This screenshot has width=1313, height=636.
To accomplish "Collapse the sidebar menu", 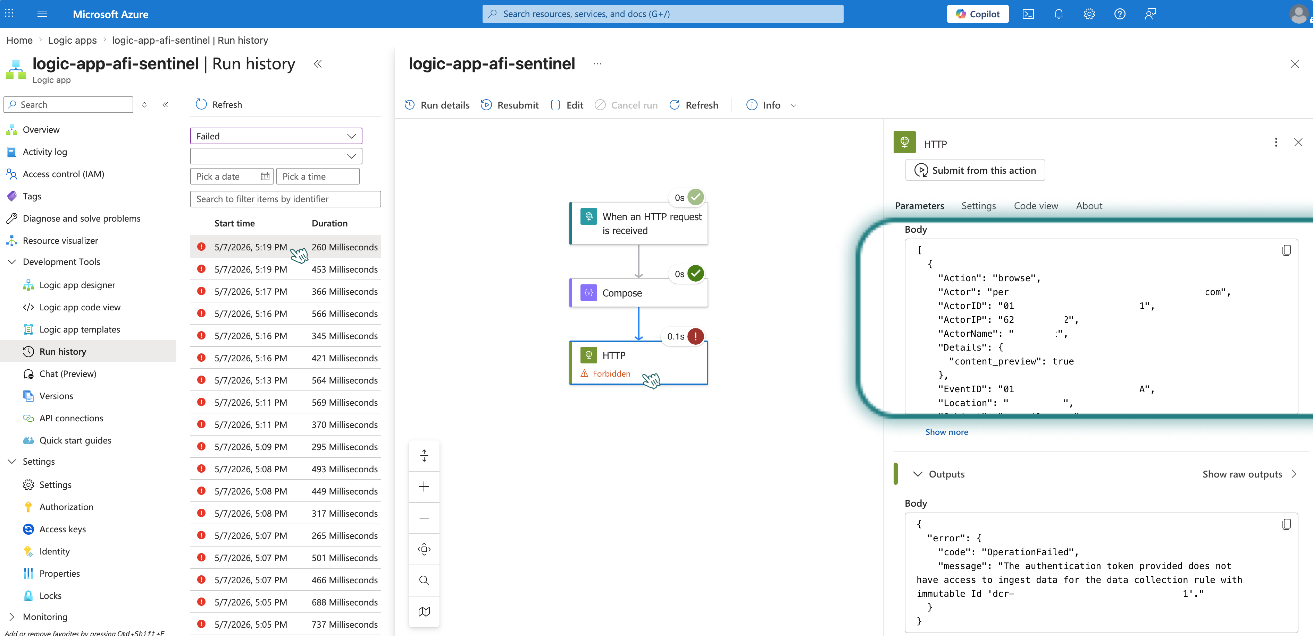I will [165, 104].
